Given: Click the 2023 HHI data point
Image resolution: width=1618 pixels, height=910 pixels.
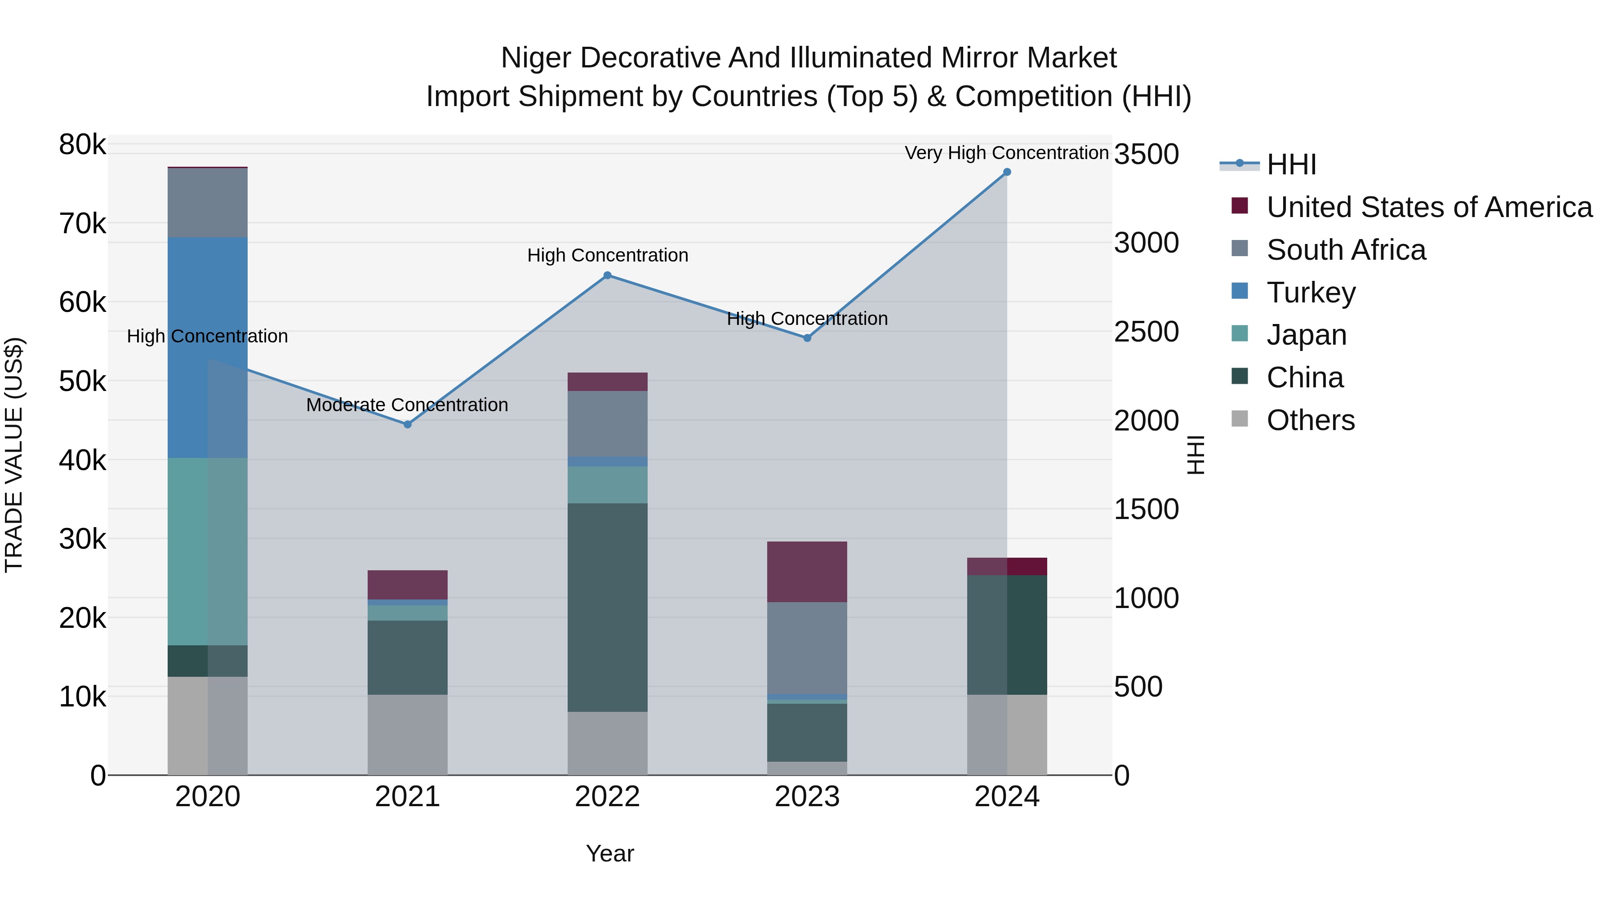Looking at the screenshot, I should click(x=807, y=338).
